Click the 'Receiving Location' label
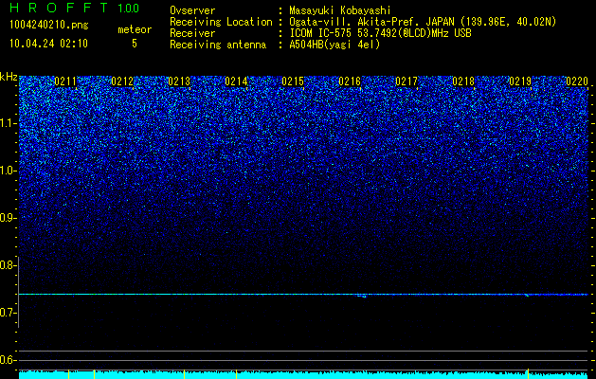 pos(221,22)
